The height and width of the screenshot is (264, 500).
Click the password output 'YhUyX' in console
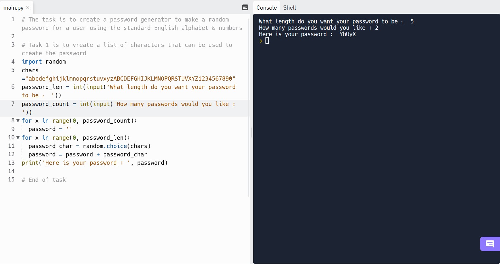[x=348, y=34]
